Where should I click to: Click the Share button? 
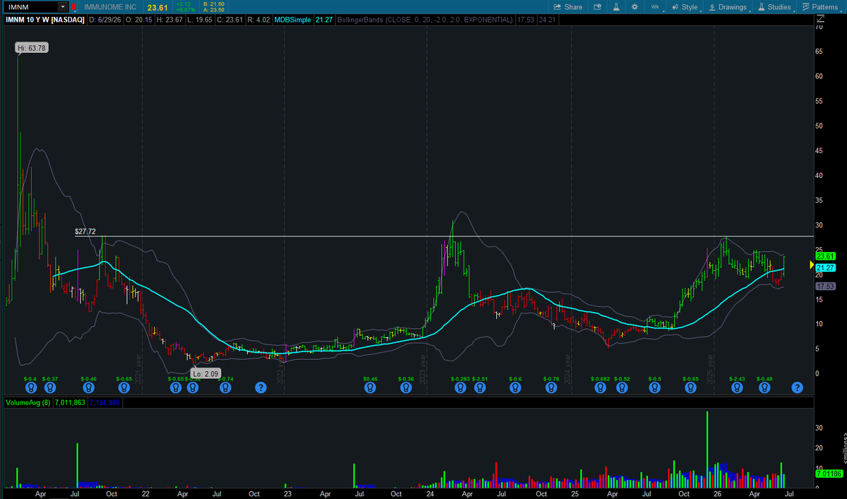click(x=568, y=6)
